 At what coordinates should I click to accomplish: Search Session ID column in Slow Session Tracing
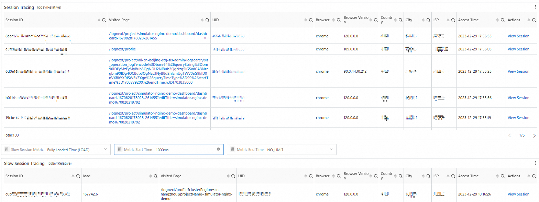pos(78,176)
